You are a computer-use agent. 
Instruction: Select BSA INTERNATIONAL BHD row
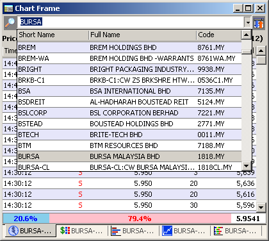tap(129, 91)
